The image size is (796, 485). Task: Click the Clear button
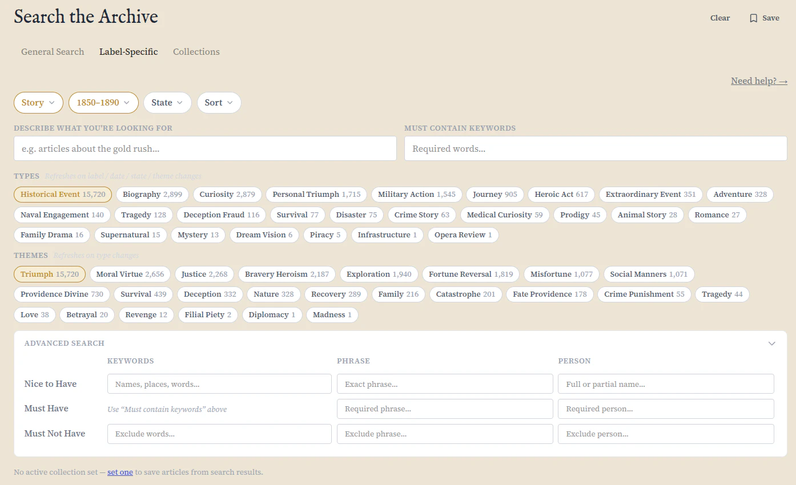720,18
